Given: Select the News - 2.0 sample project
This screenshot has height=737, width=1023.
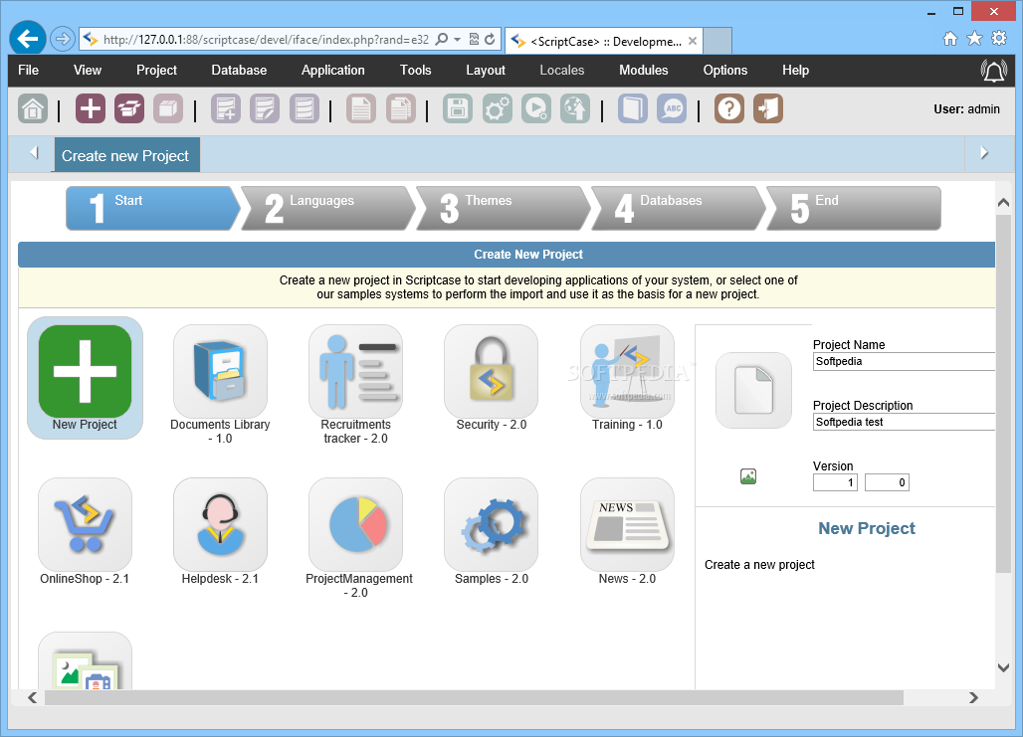Looking at the screenshot, I should tap(627, 525).
